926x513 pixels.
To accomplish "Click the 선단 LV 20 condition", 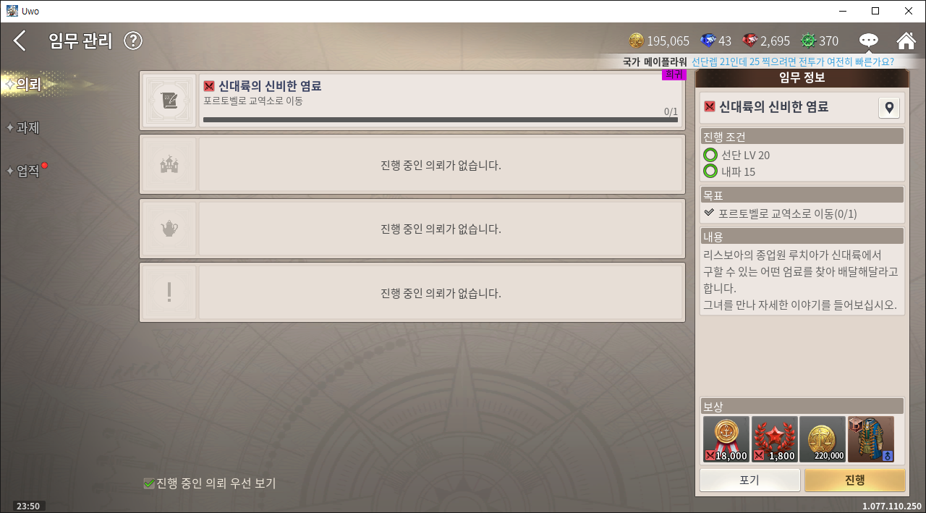I will (745, 155).
